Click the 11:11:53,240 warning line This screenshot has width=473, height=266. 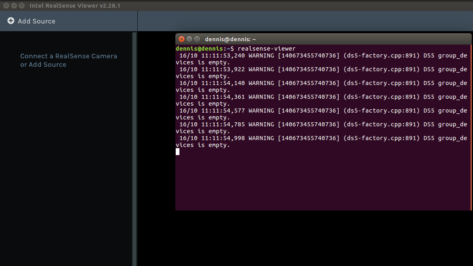(321, 59)
